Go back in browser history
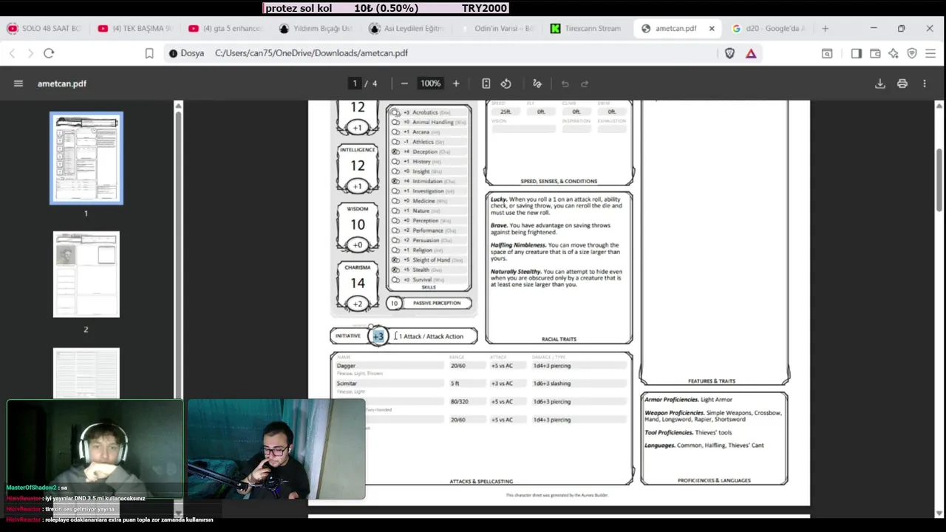The height and width of the screenshot is (532, 946). [x=13, y=53]
